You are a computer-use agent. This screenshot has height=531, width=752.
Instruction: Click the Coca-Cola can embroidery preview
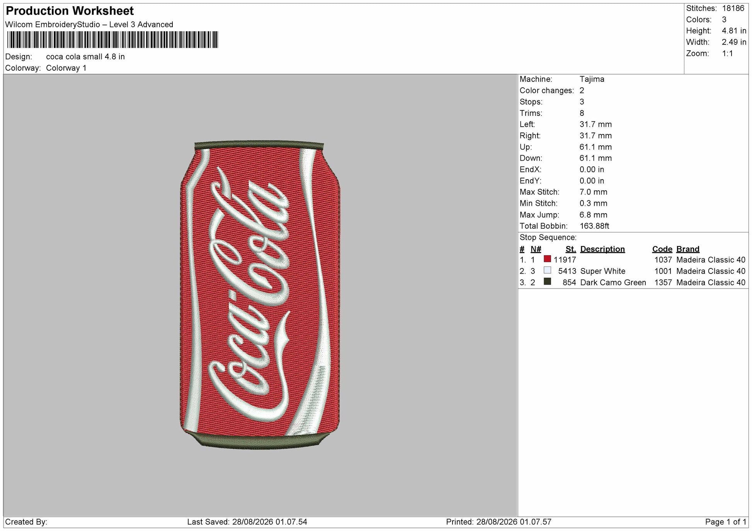tap(260, 295)
